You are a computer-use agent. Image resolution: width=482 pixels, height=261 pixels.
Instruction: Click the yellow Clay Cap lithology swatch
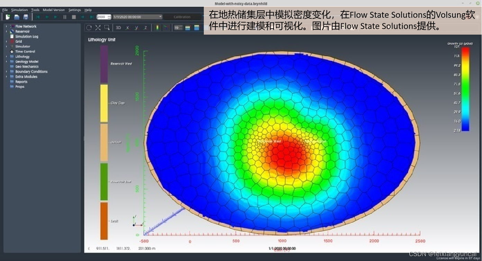point(104,103)
